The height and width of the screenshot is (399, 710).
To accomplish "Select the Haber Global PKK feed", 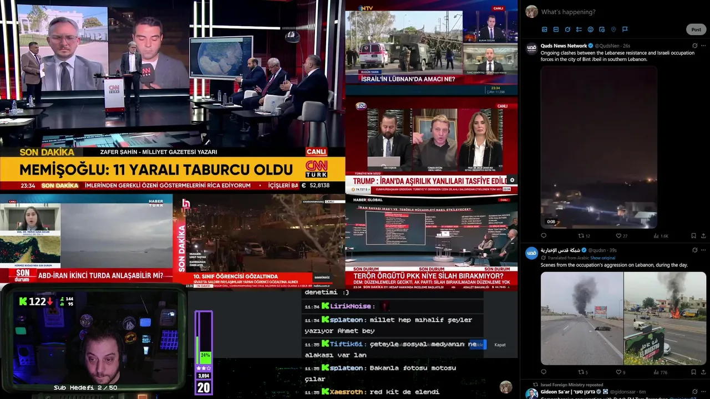I will (432, 243).
